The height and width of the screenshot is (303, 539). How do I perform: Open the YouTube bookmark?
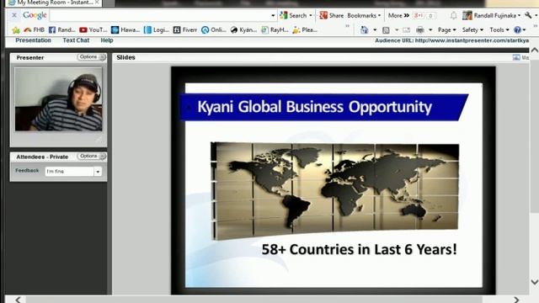tap(93, 30)
